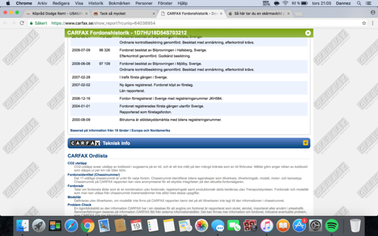Open Chrome's three-dot menu
This screenshot has width=378, height=236.
pyautogui.click(x=373, y=23)
